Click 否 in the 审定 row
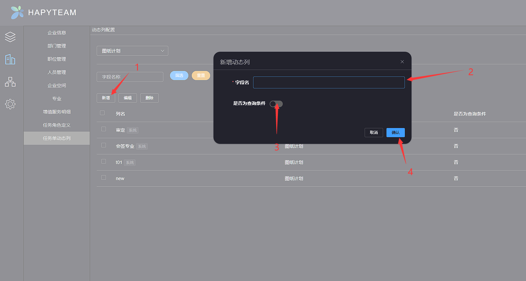The image size is (526, 281). [456, 130]
